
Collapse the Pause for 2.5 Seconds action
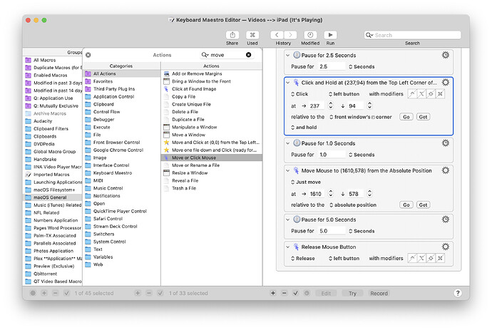(288, 55)
